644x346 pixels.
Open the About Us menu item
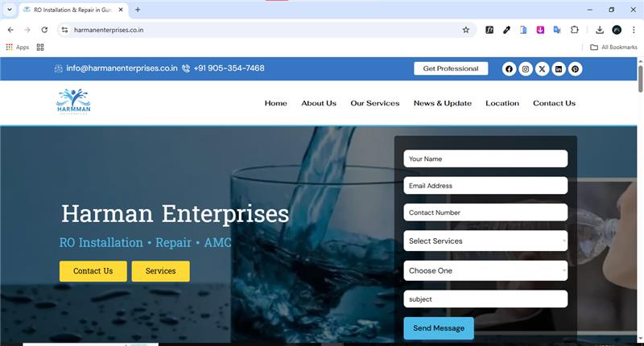(x=319, y=104)
